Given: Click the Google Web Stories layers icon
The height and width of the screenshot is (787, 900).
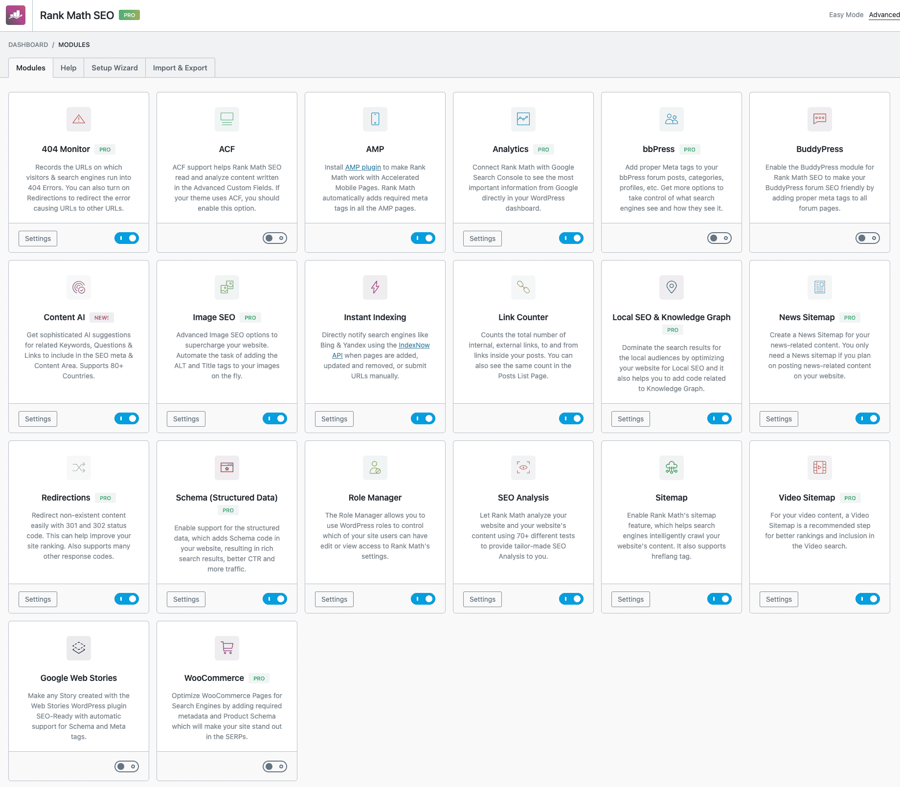Looking at the screenshot, I should pos(79,648).
